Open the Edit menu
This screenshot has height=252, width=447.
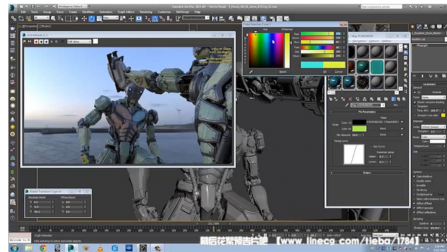click(23, 12)
